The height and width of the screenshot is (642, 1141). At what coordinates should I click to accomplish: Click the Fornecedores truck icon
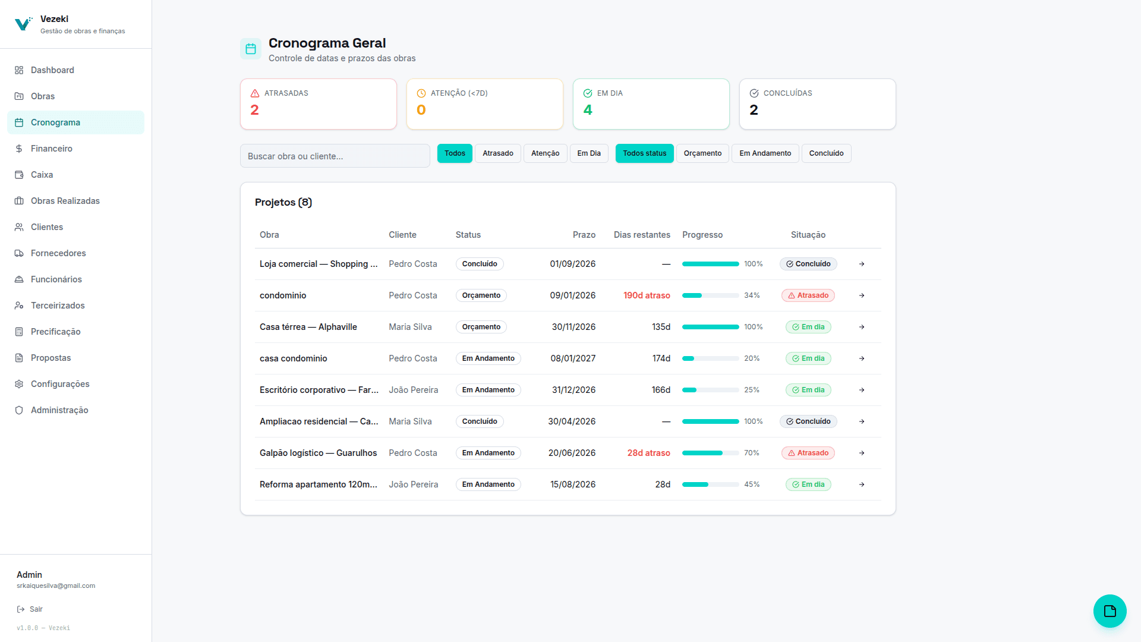(19, 253)
